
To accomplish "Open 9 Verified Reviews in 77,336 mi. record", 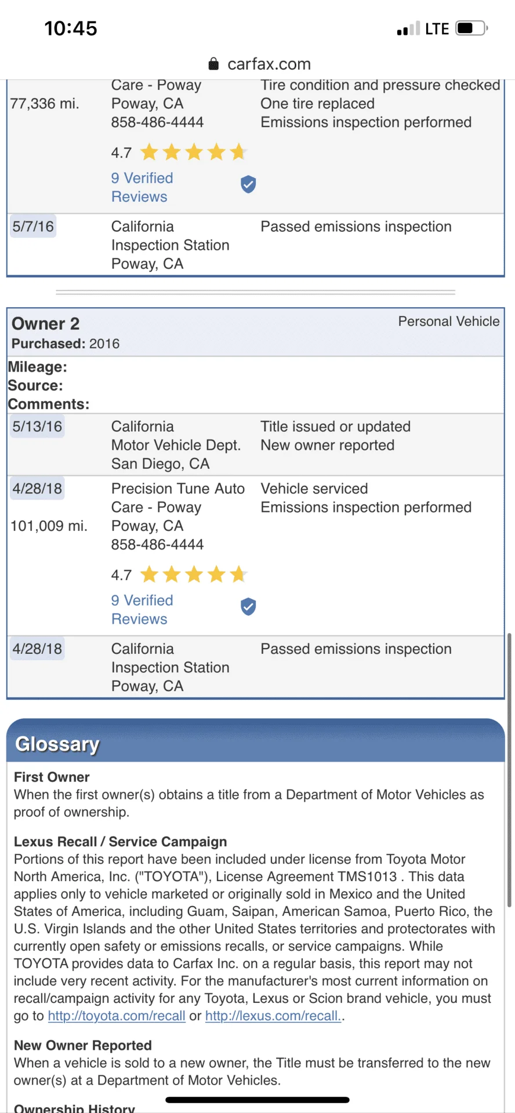I will [142, 187].
